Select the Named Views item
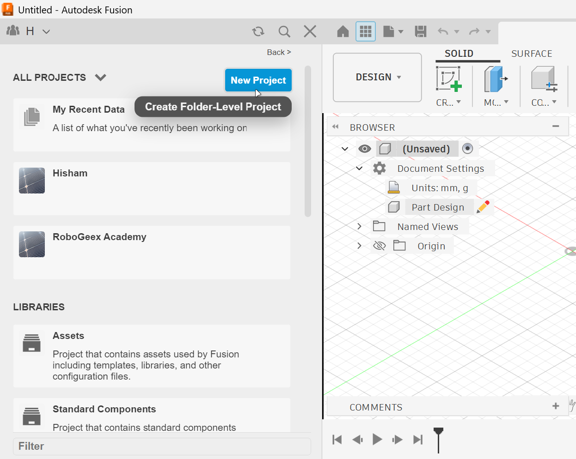This screenshot has width=576, height=459. tap(428, 227)
